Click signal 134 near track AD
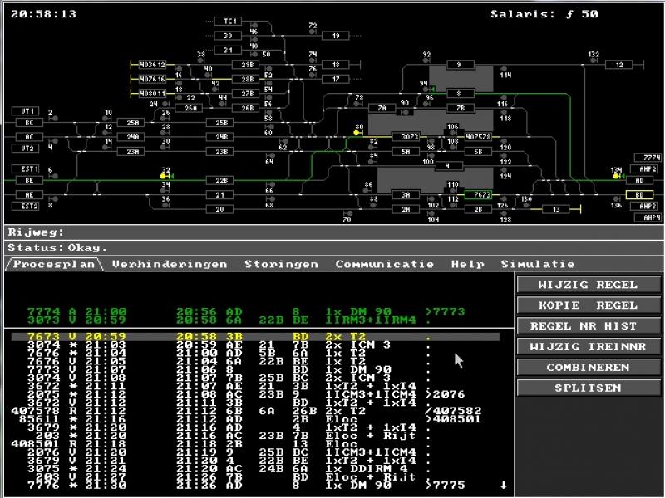Viewport: 665px width, 498px height. coord(617,176)
